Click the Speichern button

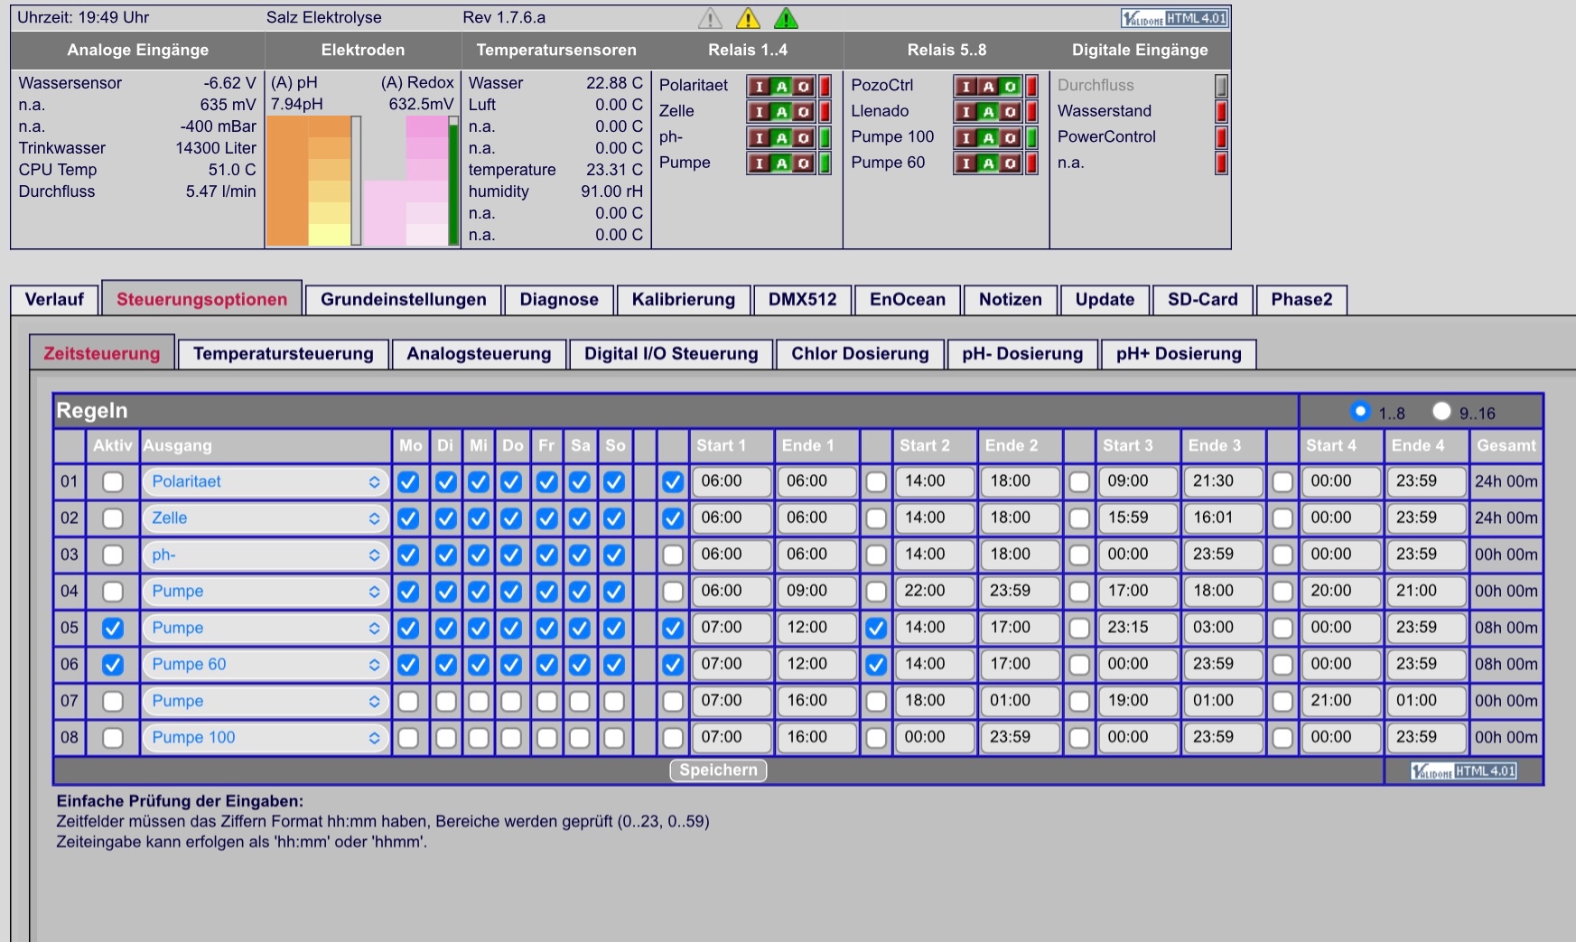point(718,770)
